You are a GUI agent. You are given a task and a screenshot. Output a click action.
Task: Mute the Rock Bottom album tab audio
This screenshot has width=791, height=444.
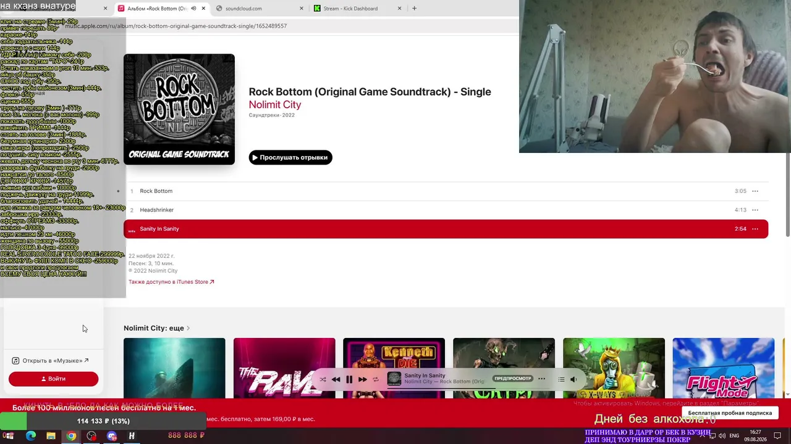click(x=193, y=9)
